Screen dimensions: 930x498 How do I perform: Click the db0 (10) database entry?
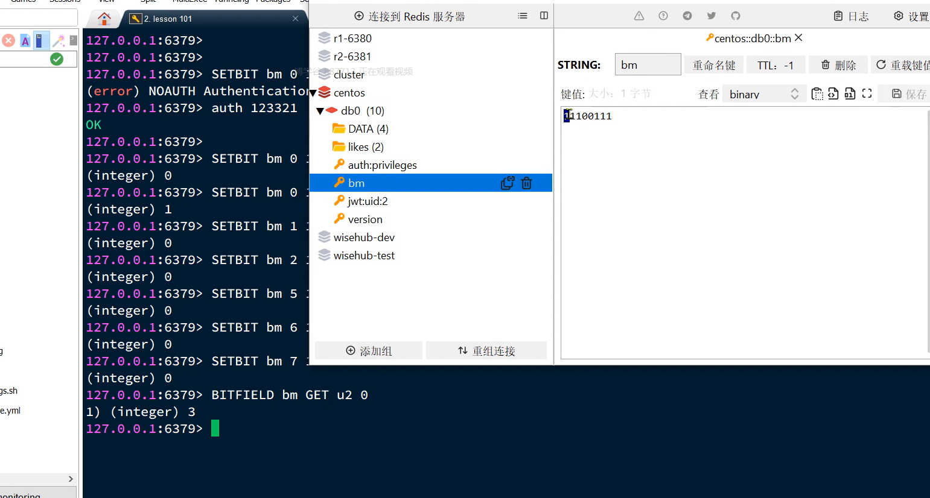tap(362, 110)
